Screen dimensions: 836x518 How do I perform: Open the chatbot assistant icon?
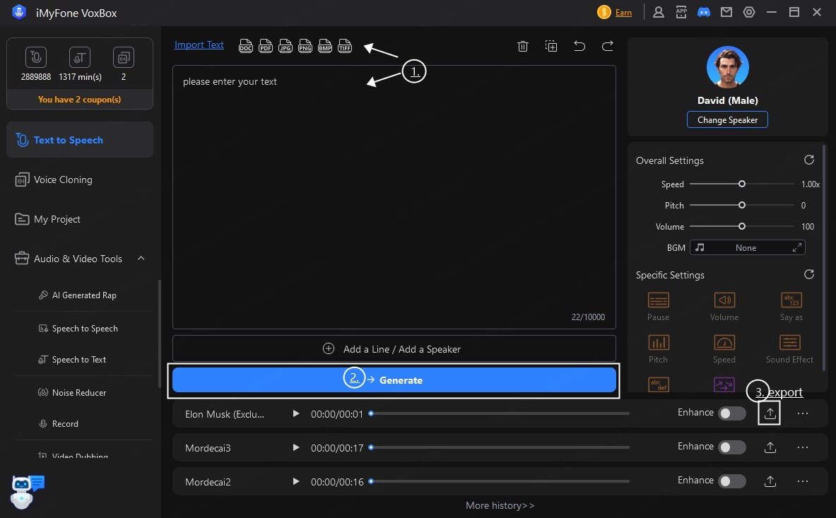(x=27, y=491)
